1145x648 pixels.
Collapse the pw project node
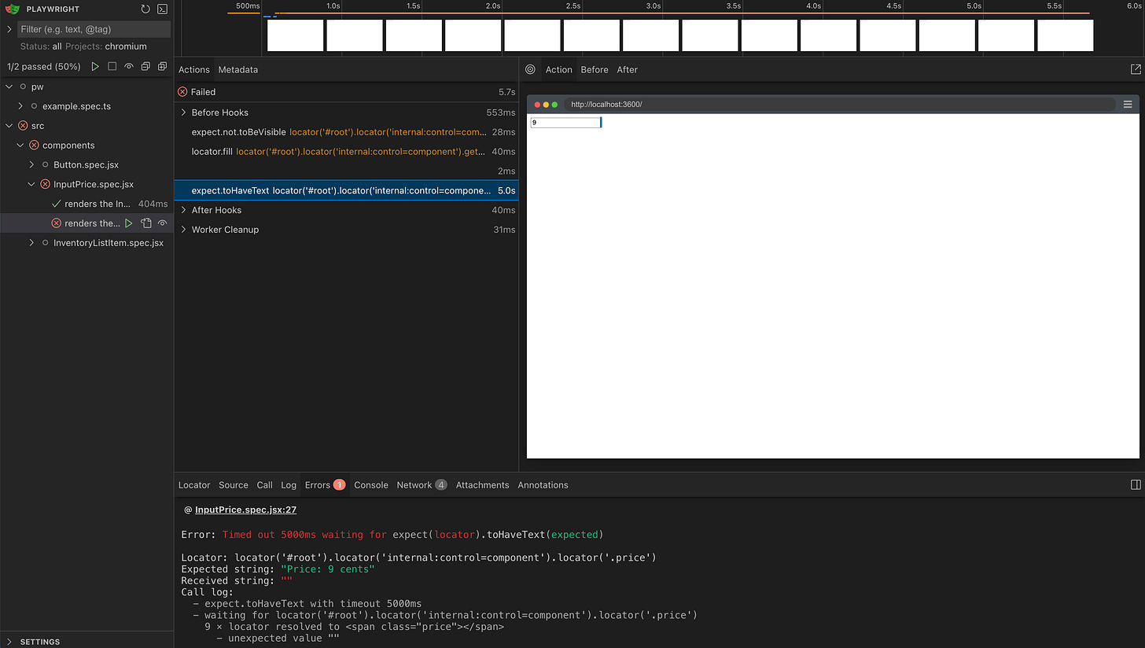pos(9,87)
